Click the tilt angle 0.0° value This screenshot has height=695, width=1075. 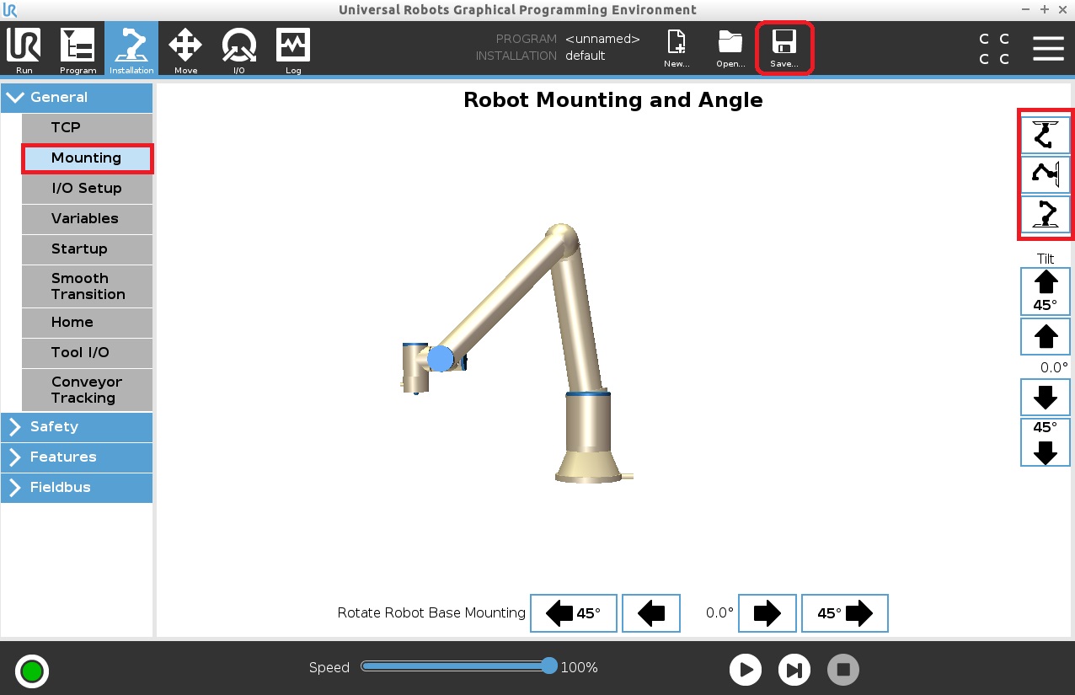[1053, 367]
